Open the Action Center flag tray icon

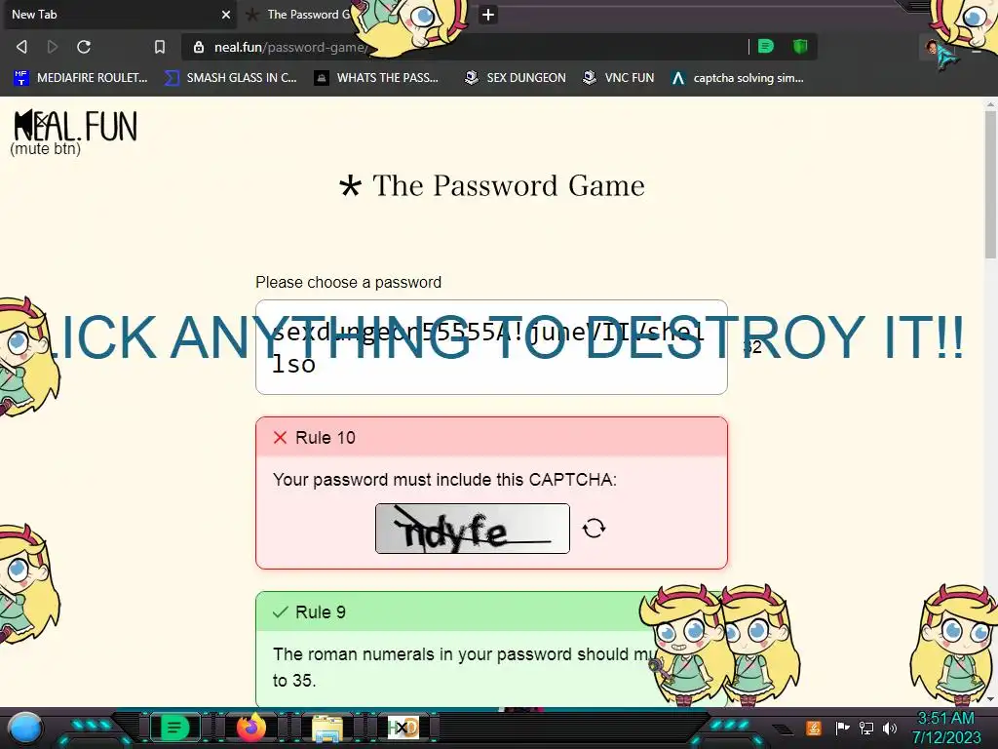tap(843, 728)
